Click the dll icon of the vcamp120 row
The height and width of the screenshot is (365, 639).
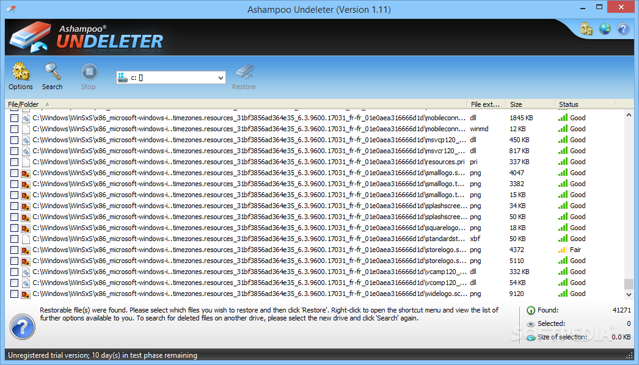coord(26,272)
